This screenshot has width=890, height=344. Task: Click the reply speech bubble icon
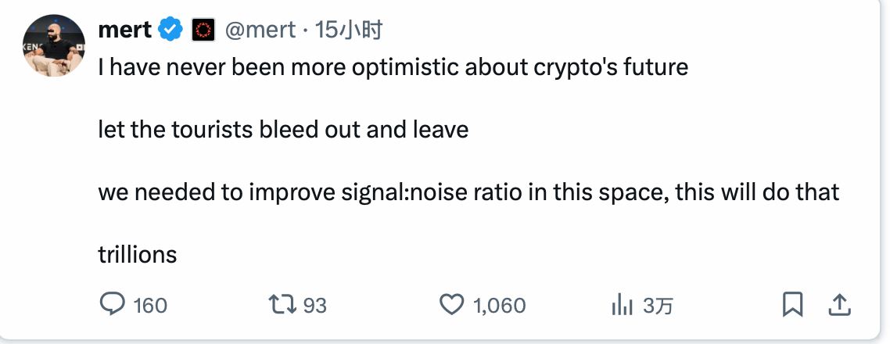click(112, 304)
